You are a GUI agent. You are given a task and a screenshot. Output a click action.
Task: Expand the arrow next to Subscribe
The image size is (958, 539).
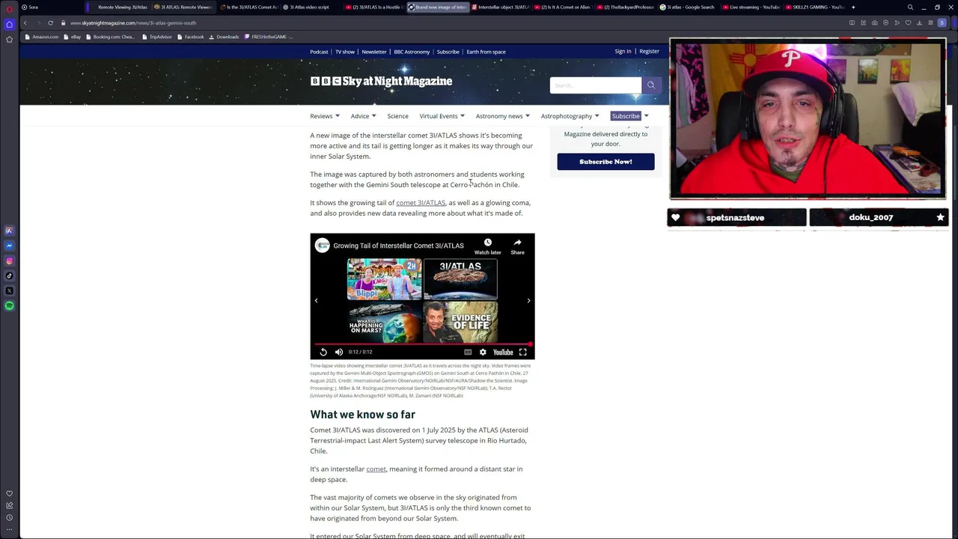tap(647, 116)
